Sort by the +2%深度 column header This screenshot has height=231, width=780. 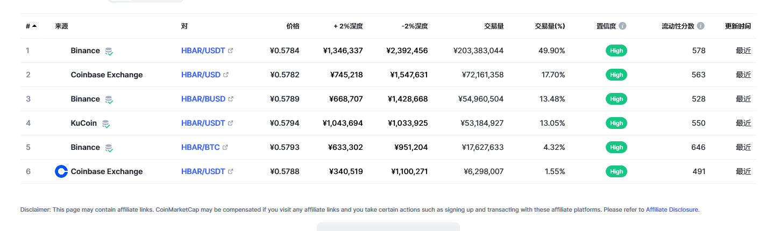pyautogui.click(x=348, y=26)
